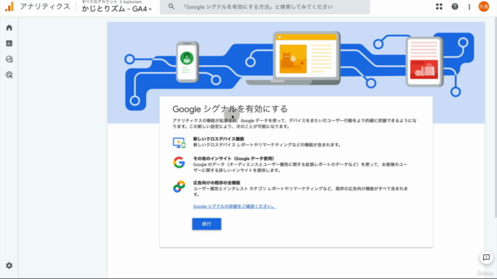Click the search field about Google シグナル
Viewport: 497px width, 279px height.
click(265, 7)
